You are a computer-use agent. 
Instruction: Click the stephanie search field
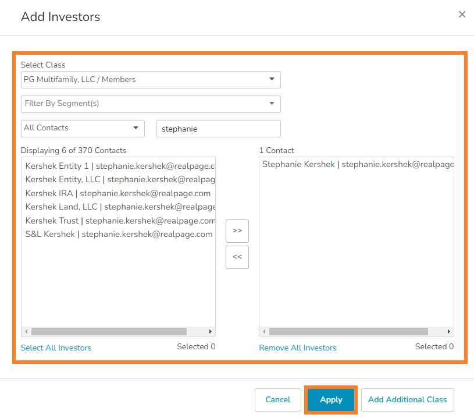(x=218, y=129)
